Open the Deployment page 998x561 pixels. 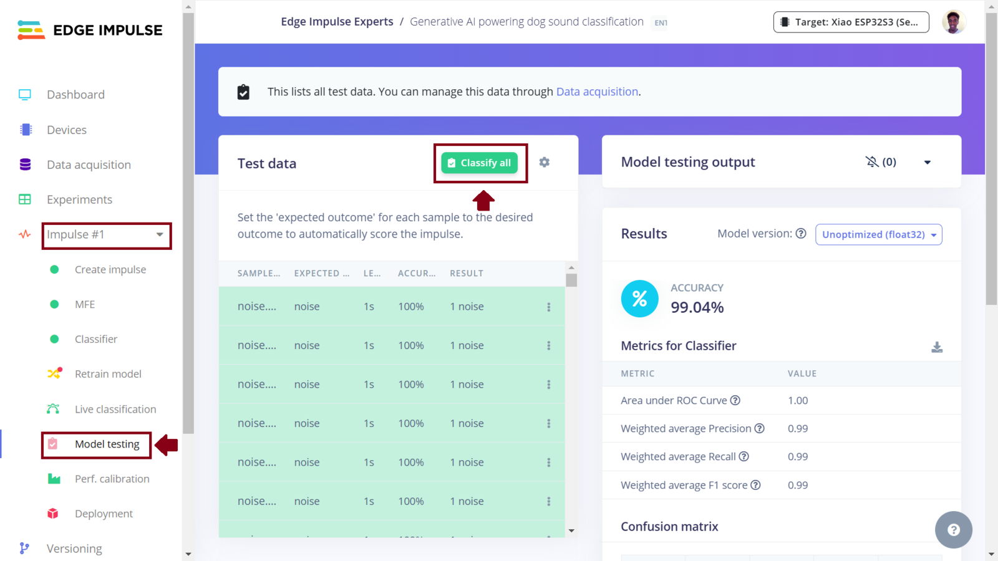coord(104,514)
